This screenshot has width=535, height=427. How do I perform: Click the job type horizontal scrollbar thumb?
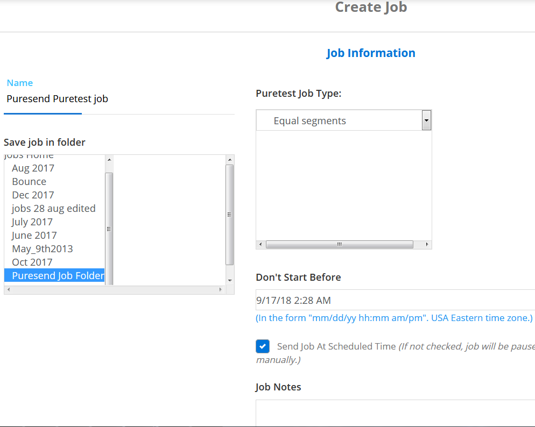340,244
